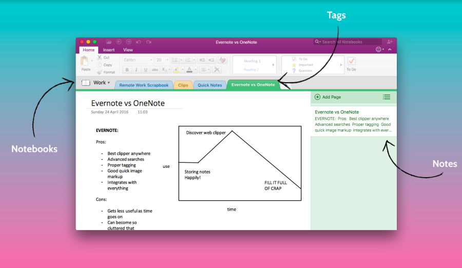Viewport: 462px width, 268px height.
Task: Click the Paste clipboard icon
Action: [x=85, y=61]
